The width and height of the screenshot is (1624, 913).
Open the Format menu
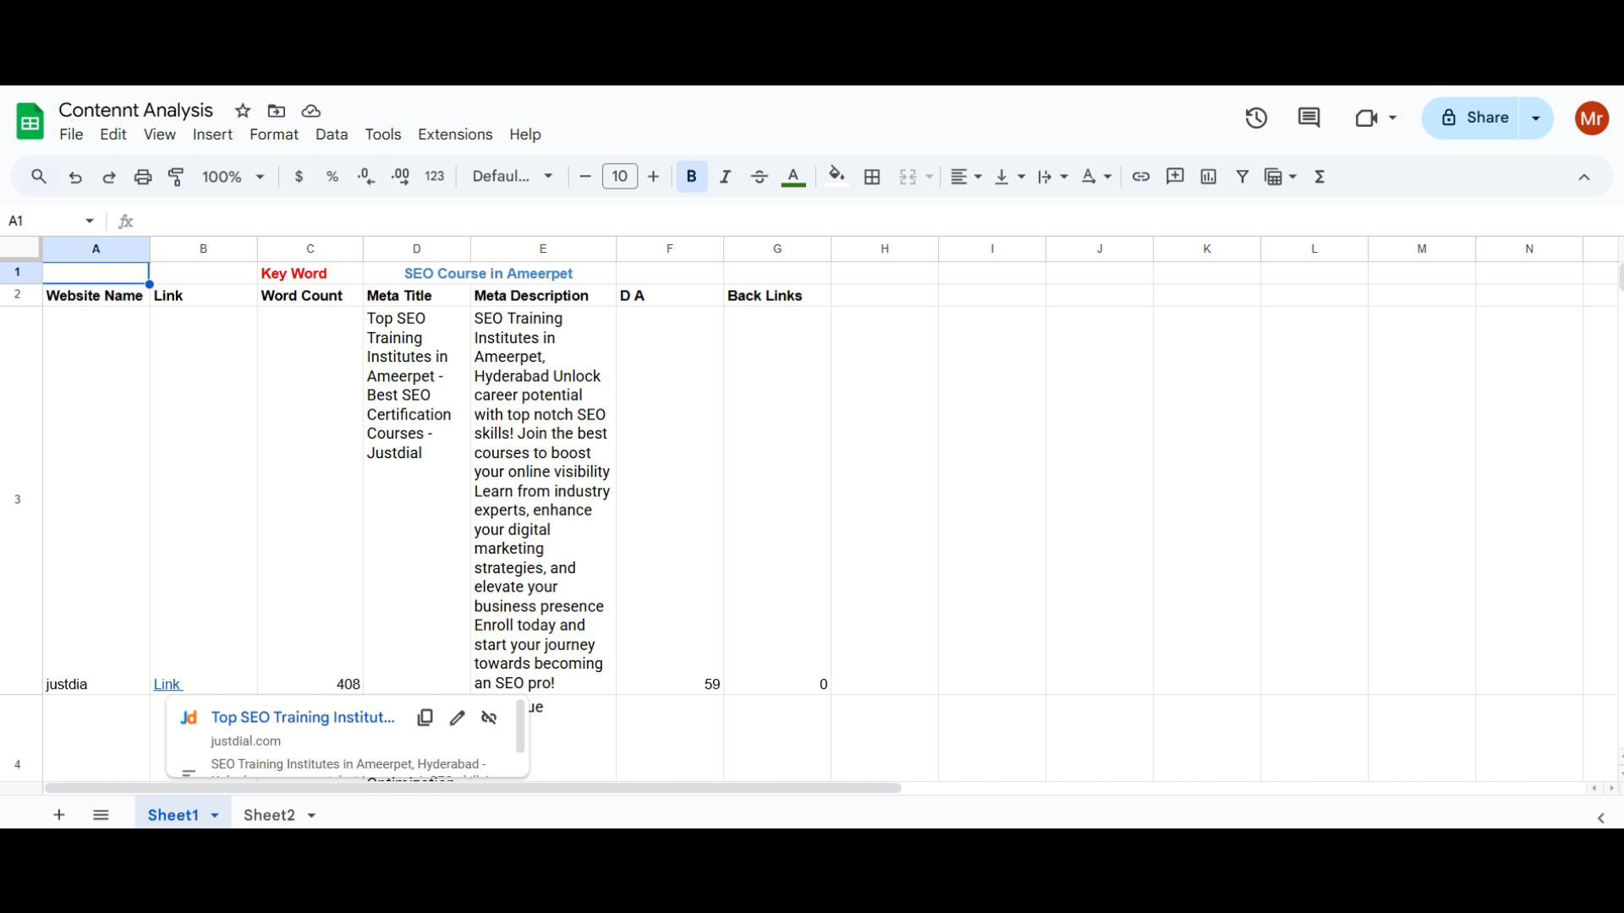(274, 134)
